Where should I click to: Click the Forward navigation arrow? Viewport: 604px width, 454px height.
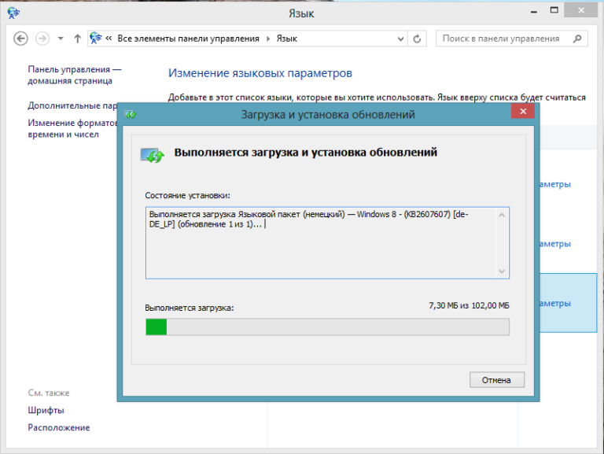(42, 39)
